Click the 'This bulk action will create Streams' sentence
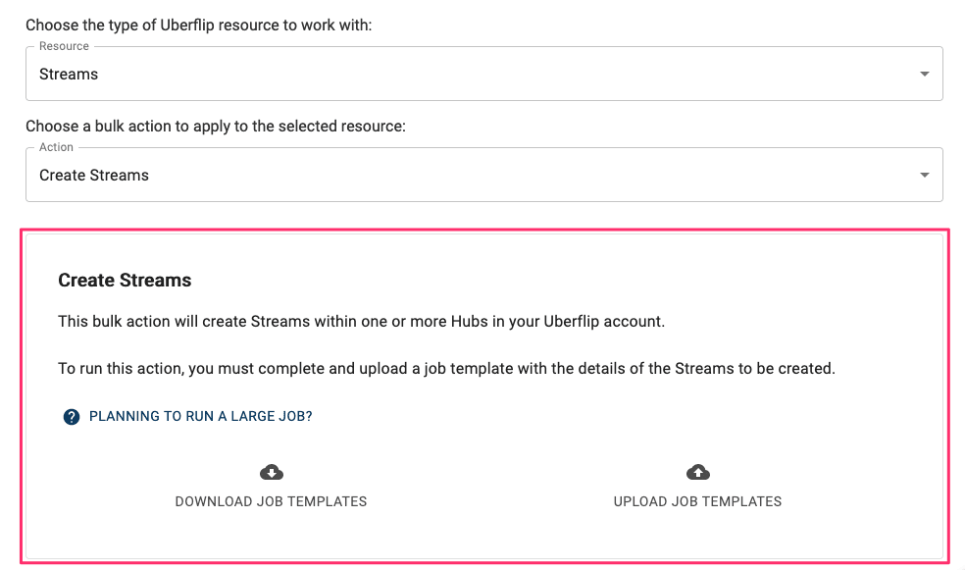 click(x=361, y=322)
